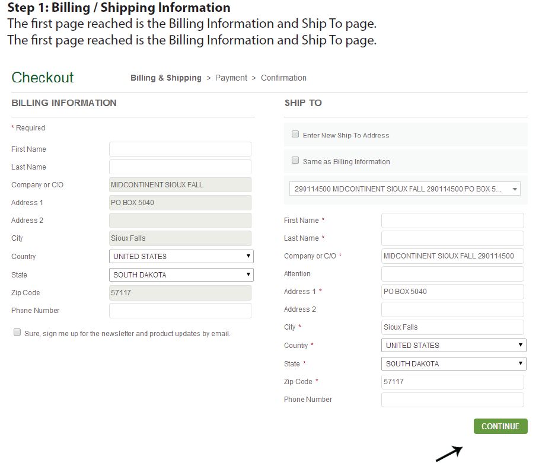
Task: Tick the Same as Billing Information checkbox
Action: point(295,161)
